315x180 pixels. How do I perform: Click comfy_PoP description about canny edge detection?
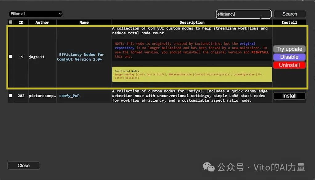click(x=190, y=96)
